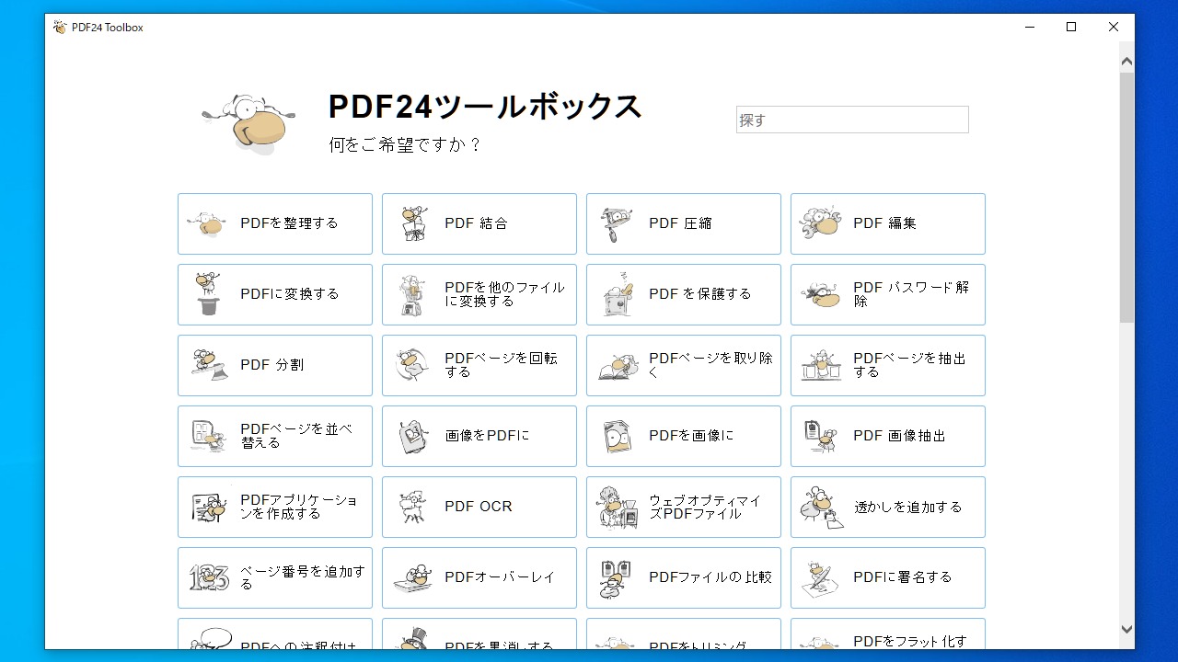This screenshot has height=662, width=1178.
Task: Click the PDFファイルの比較 tile icon
Action: pyautogui.click(x=616, y=578)
